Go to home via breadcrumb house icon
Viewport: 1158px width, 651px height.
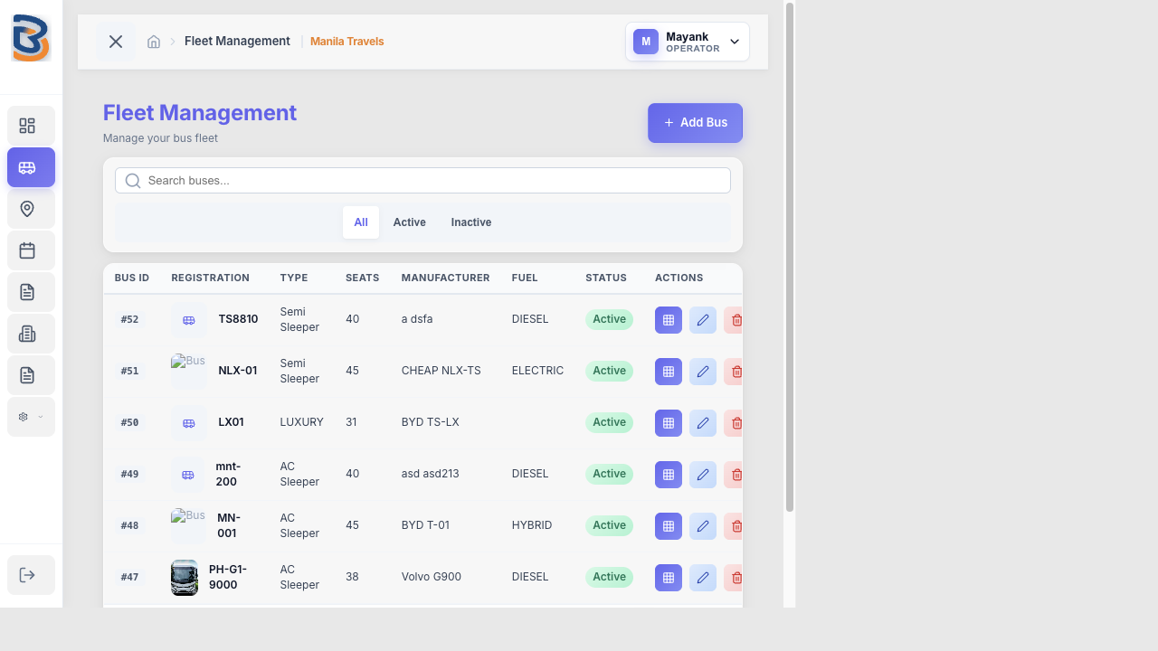[x=154, y=42]
